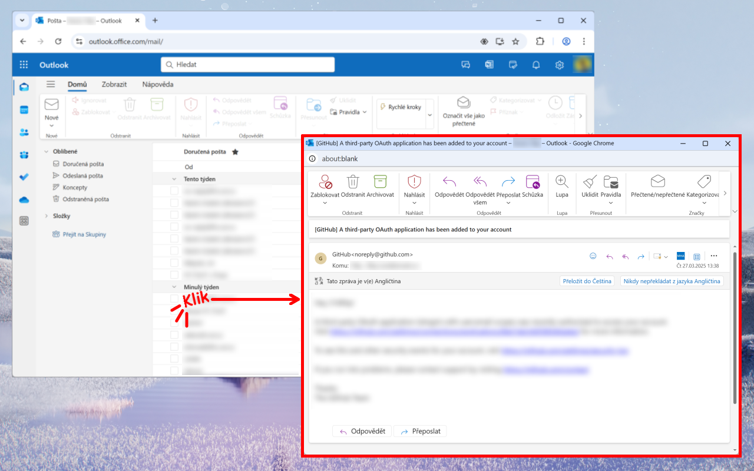Click the Přeložit do Čeština button
This screenshot has height=471, width=754.
(x=587, y=281)
